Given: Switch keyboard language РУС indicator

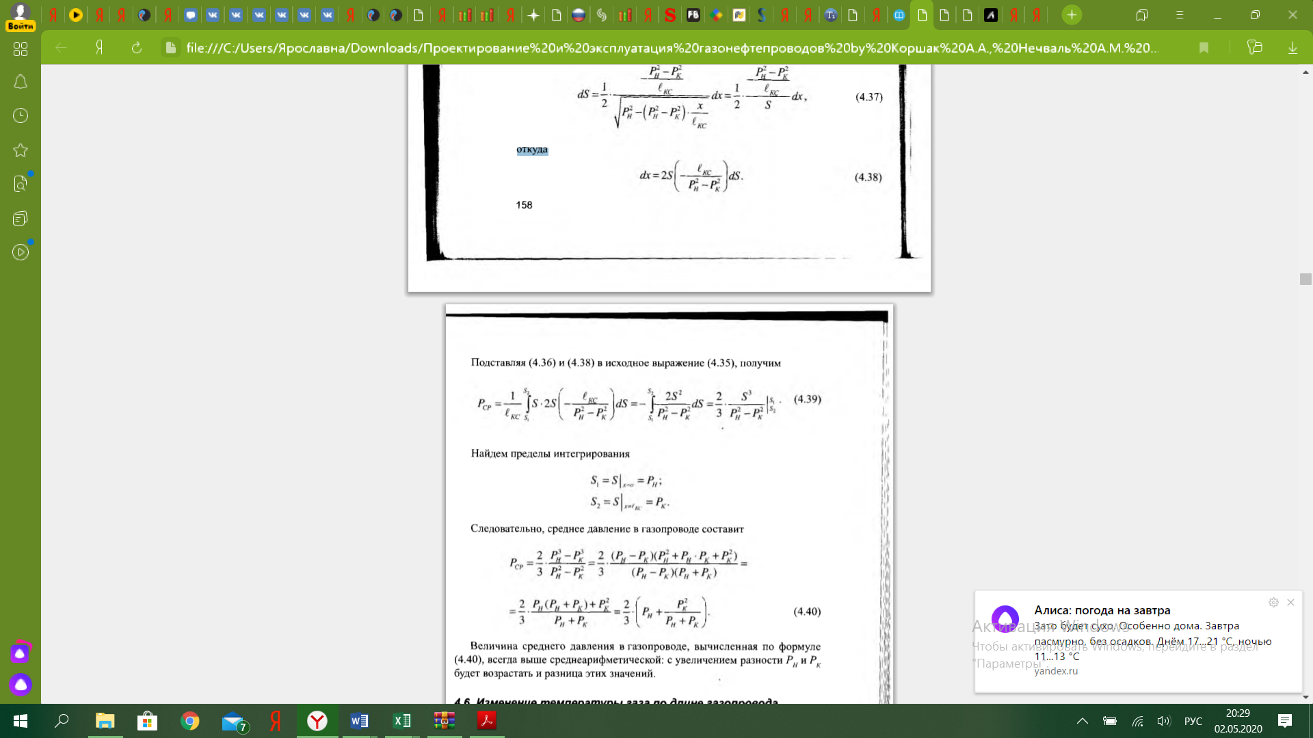Looking at the screenshot, I should 1193,721.
